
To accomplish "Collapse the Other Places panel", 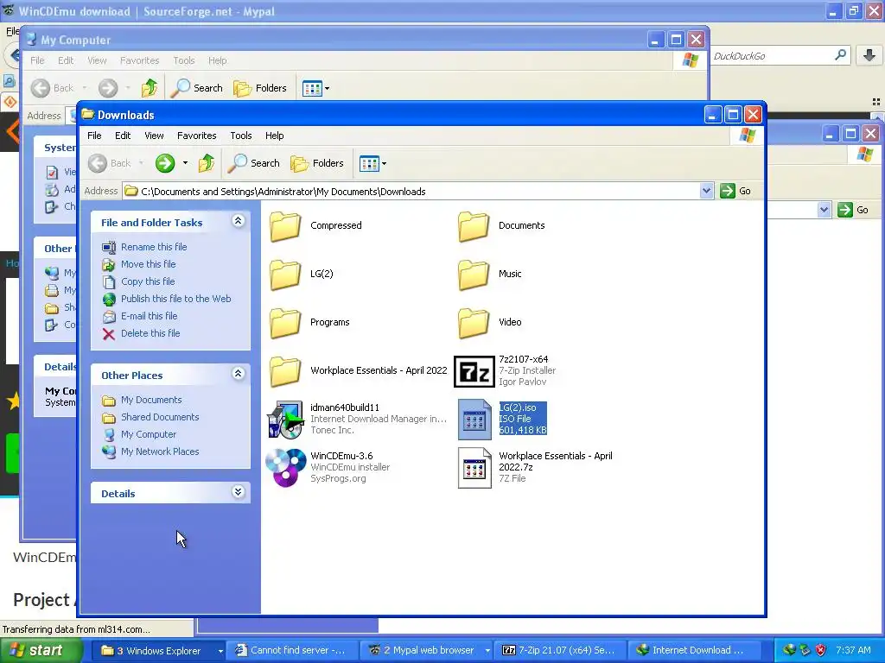I will 239,374.
